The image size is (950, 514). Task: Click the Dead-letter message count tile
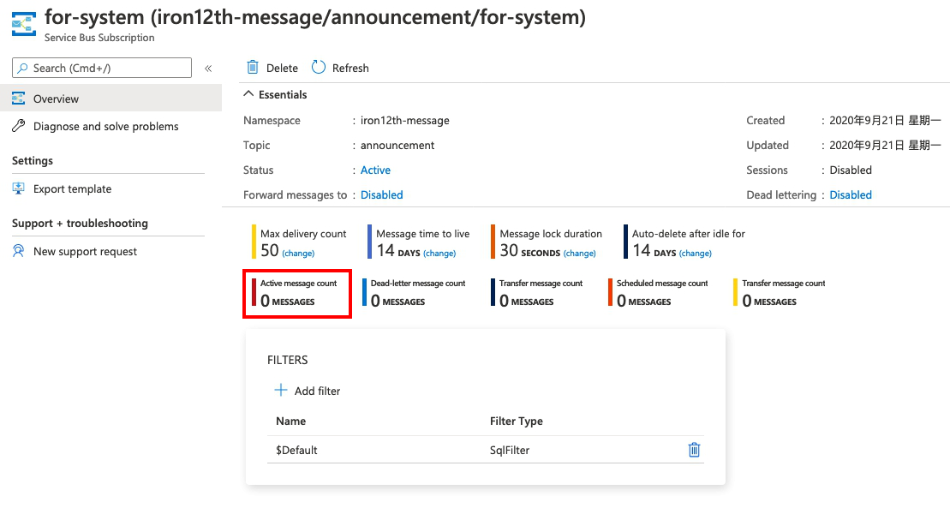click(414, 293)
